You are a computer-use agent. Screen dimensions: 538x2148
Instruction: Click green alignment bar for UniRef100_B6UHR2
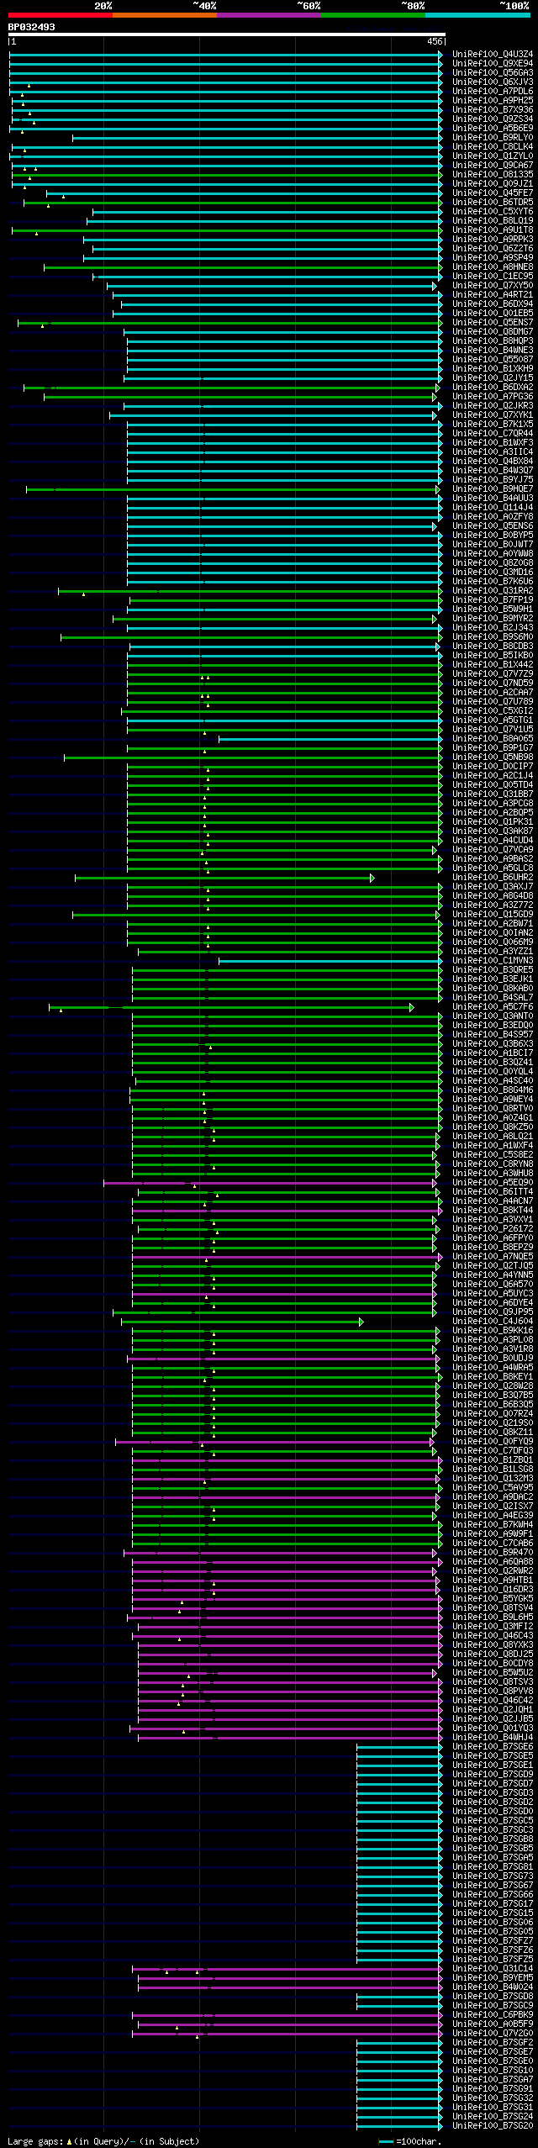[224, 878]
